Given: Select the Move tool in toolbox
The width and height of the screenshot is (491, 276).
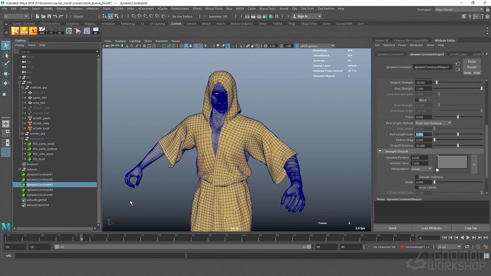Looking at the screenshot, I should tap(6, 74).
